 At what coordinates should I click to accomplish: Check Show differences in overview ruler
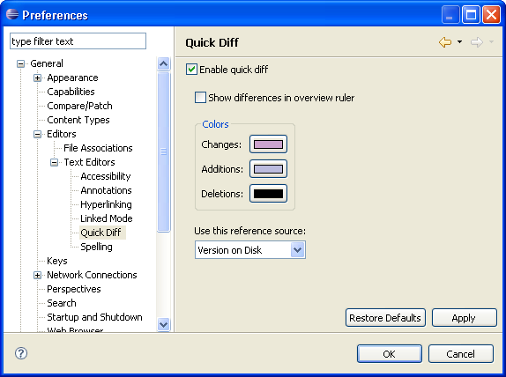tap(200, 98)
